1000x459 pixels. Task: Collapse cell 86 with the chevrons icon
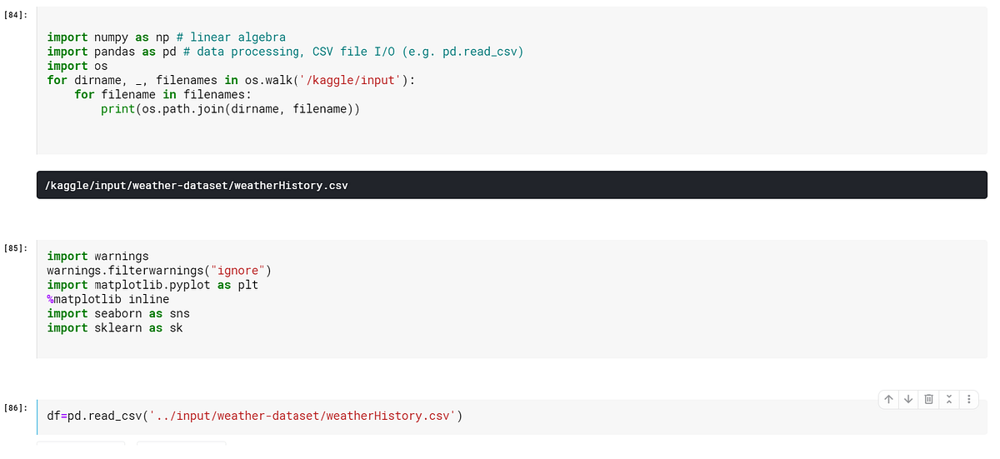pyautogui.click(x=949, y=400)
